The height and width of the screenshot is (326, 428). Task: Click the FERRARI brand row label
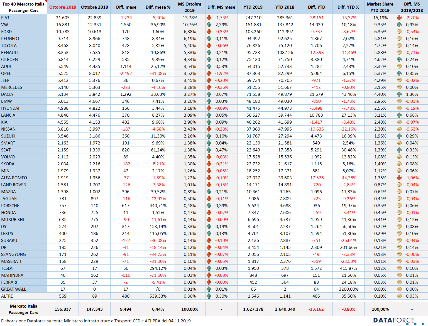pyautogui.click(x=9, y=282)
